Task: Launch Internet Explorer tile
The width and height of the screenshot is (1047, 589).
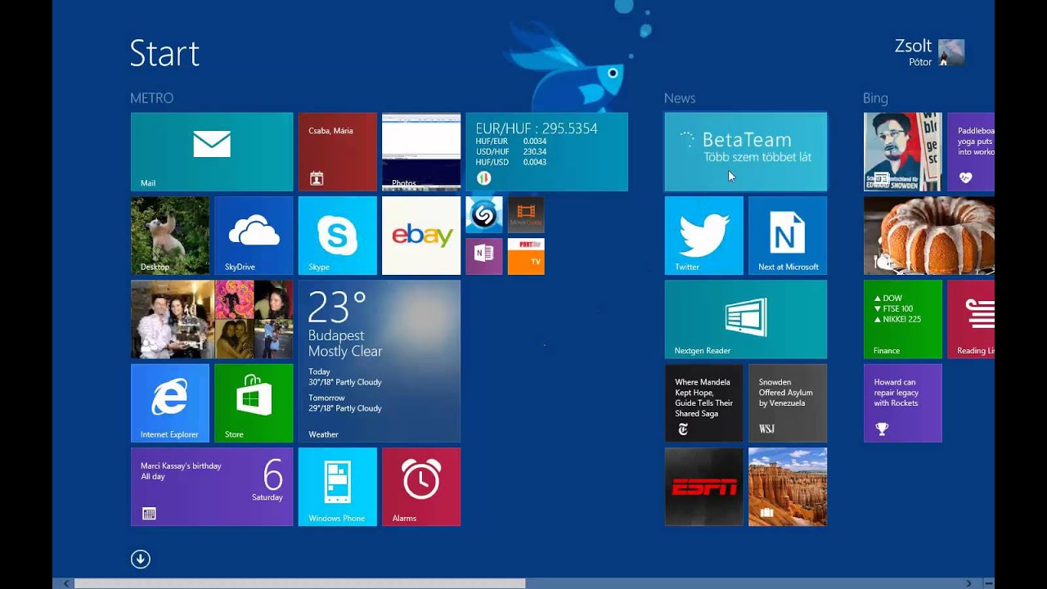Action: pyautogui.click(x=170, y=403)
